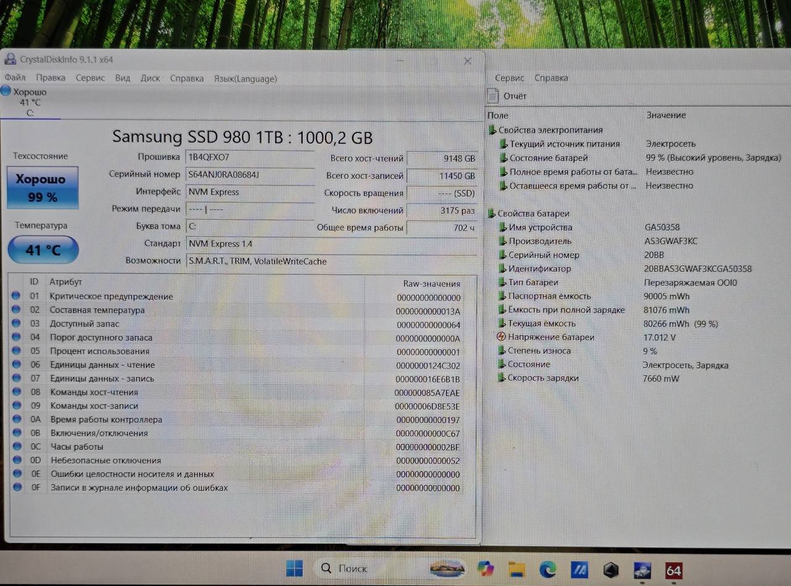791x586 pixels.
Task: Select the C: disk tab showing 41 °C
Action: click(x=30, y=103)
